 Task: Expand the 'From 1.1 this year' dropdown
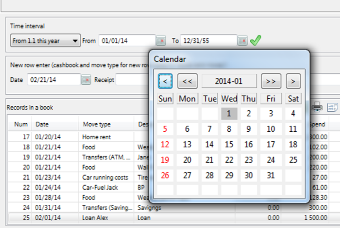point(45,40)
